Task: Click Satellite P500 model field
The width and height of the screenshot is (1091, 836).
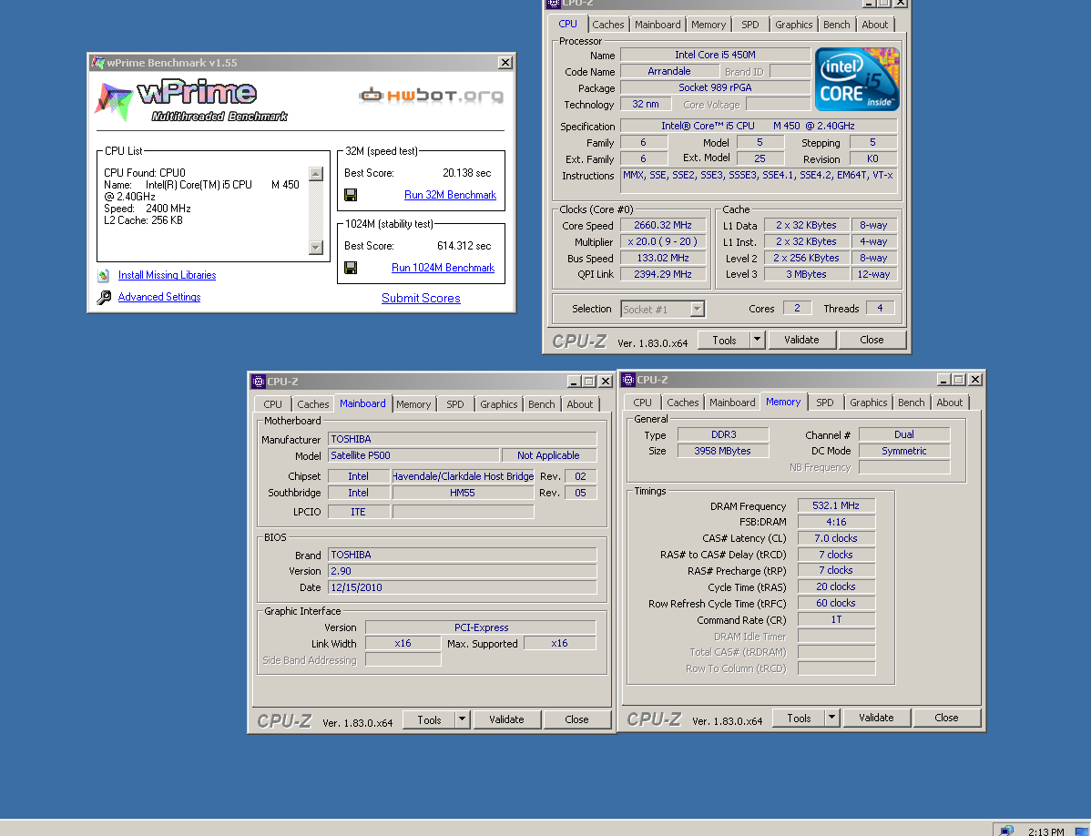Action: [413, 455]
